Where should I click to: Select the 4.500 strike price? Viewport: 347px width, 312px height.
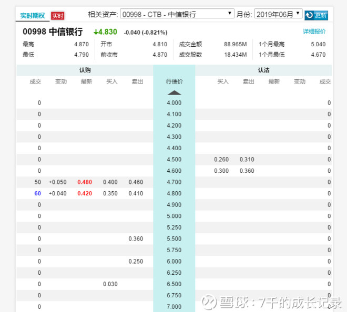174,160
